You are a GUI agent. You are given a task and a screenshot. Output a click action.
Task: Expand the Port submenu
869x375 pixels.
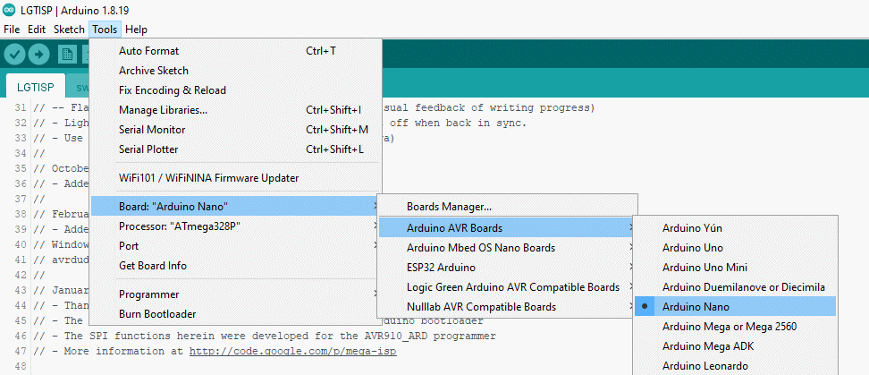coord(235,246)
